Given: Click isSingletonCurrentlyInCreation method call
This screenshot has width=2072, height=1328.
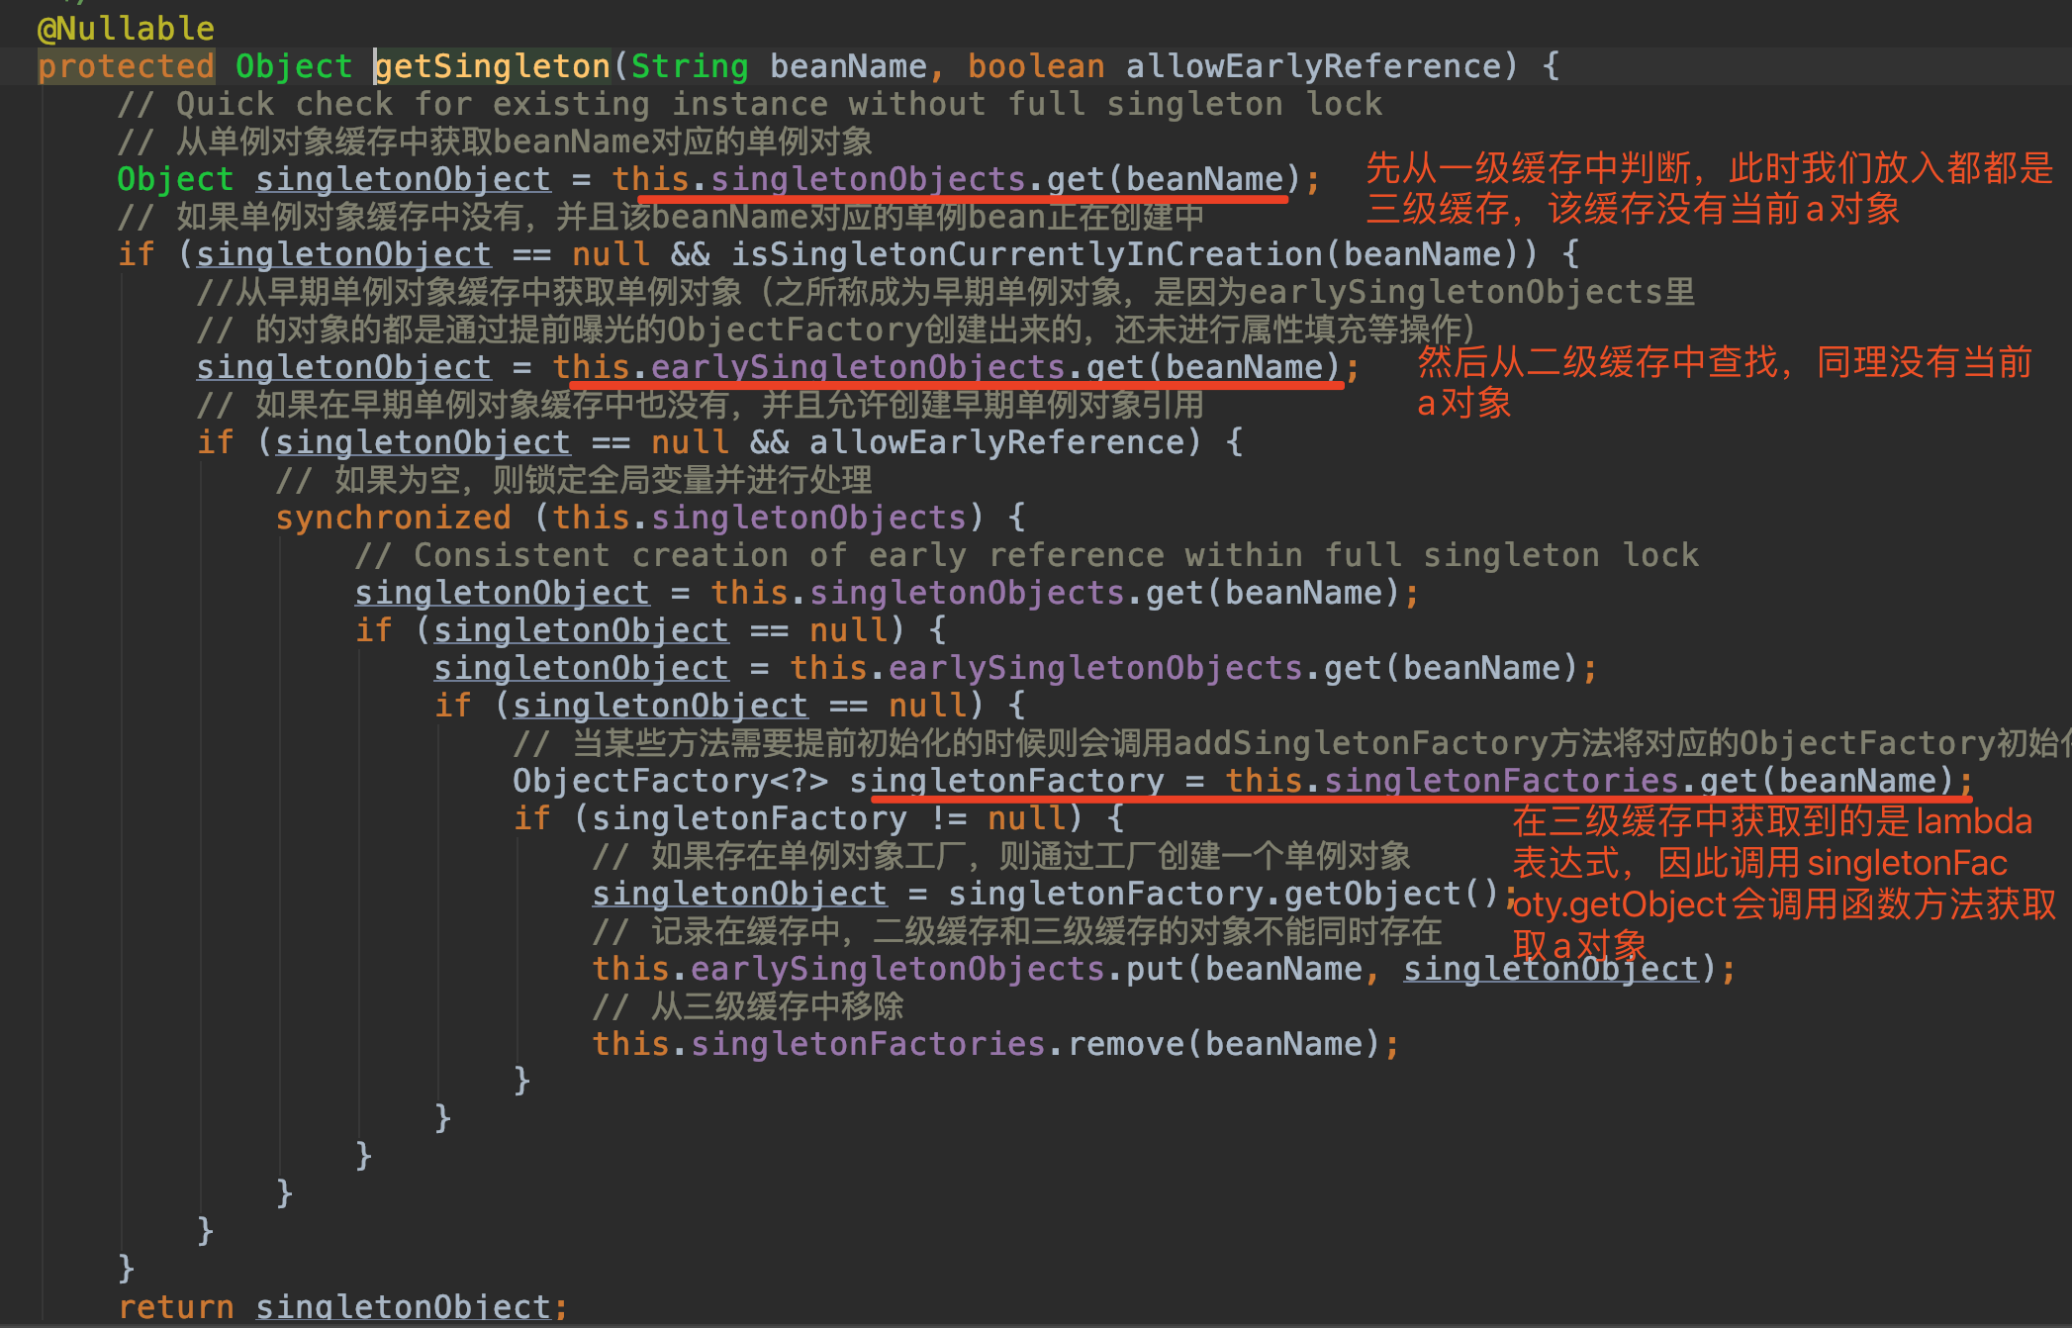Looking at the screenshot, I should [1026, 254].
